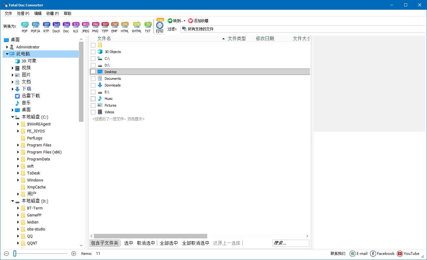The image size is (427, 260).
Task: Select TIFF output format icon
Action: pos(105,26)
